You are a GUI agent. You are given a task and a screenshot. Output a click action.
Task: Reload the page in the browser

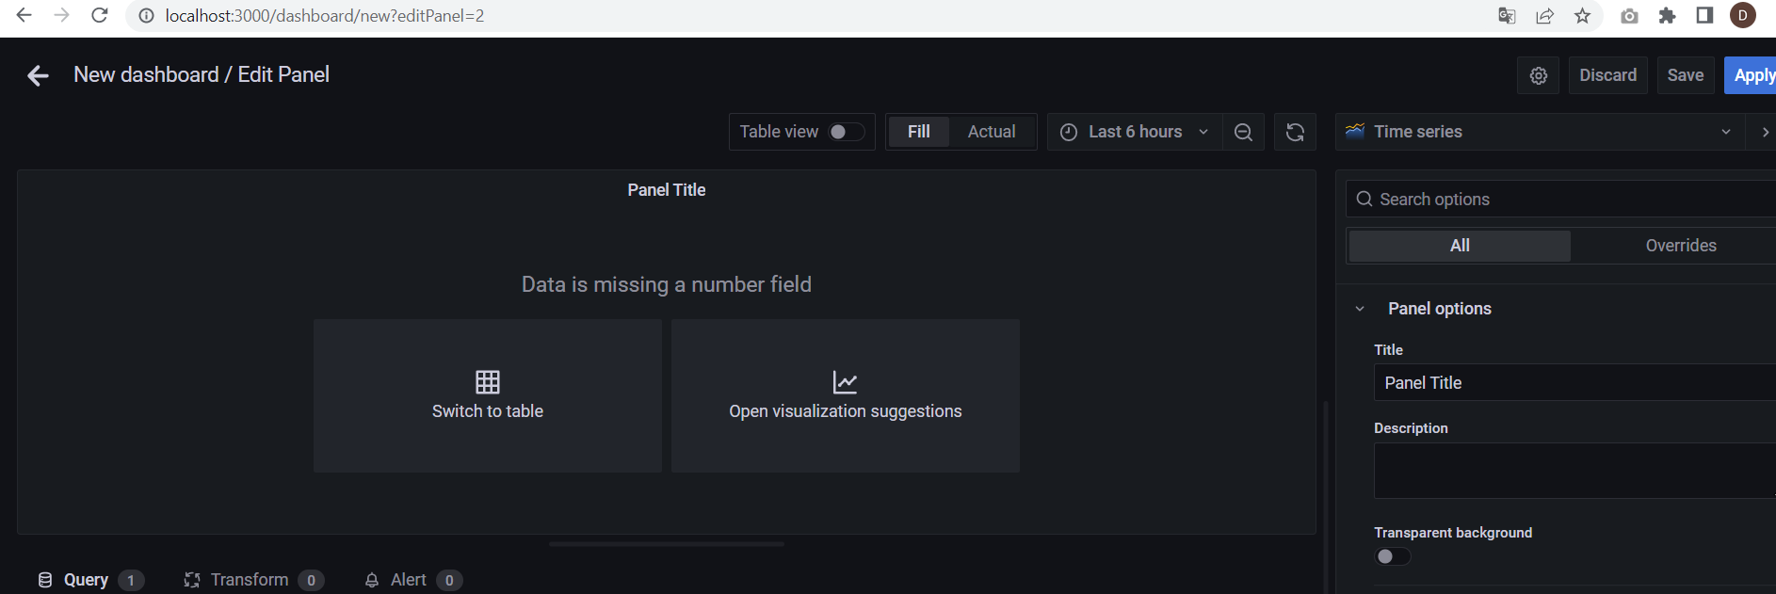point(99,16)
